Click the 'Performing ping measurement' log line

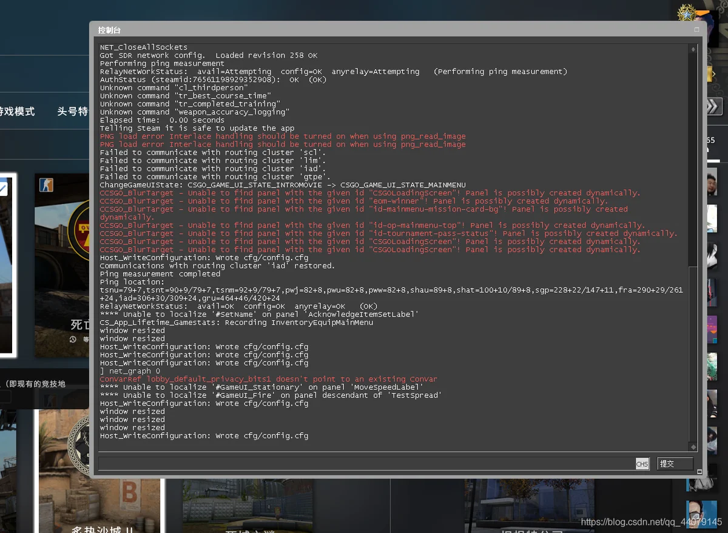(x=163, y=64)
